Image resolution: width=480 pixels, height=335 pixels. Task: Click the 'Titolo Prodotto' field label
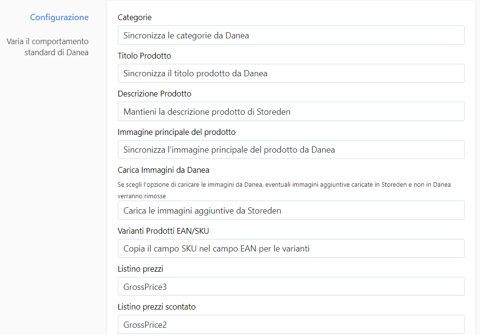coord(144,56)
